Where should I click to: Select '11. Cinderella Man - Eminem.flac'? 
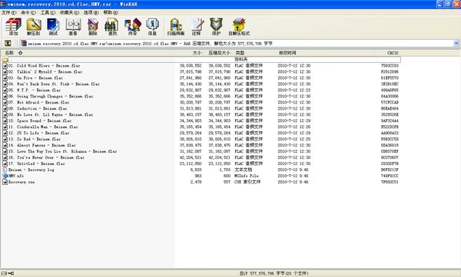click(43, 127)
